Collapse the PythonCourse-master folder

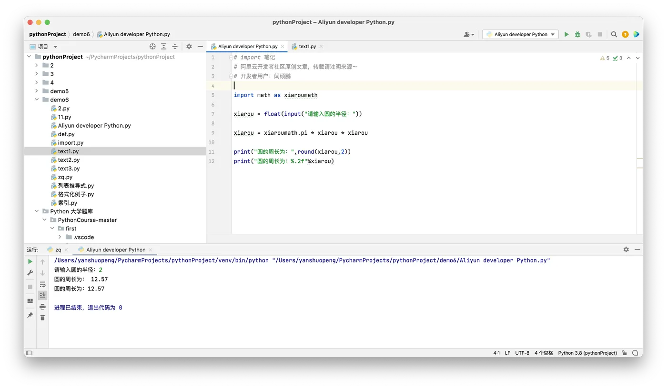point(44,219)
